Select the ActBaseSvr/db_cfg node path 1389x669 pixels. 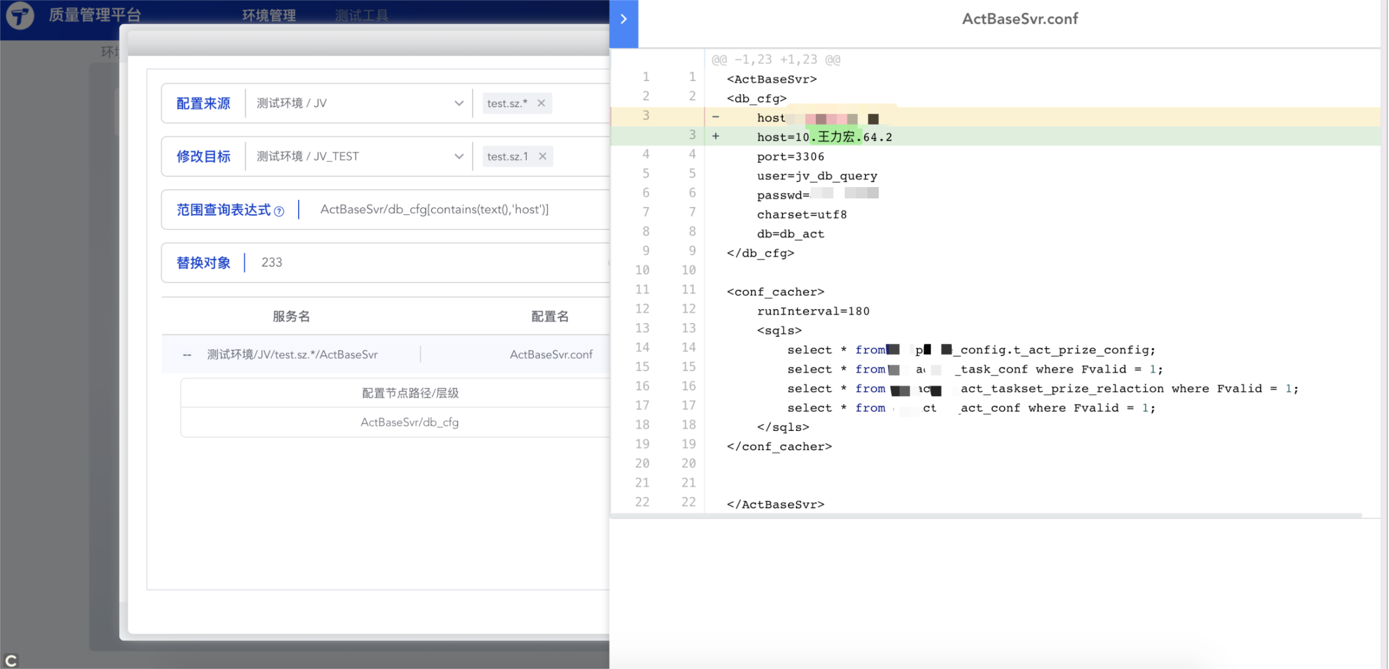coord(409,422)
